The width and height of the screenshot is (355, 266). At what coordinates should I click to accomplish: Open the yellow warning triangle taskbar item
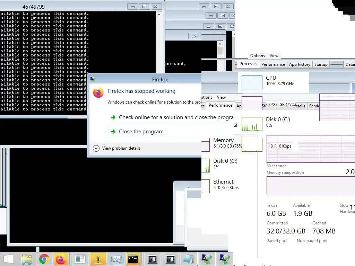point(98,259)
